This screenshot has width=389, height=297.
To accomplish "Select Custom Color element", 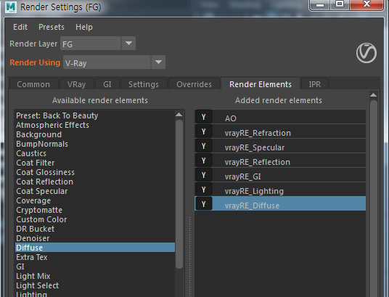I will (95, 219).
